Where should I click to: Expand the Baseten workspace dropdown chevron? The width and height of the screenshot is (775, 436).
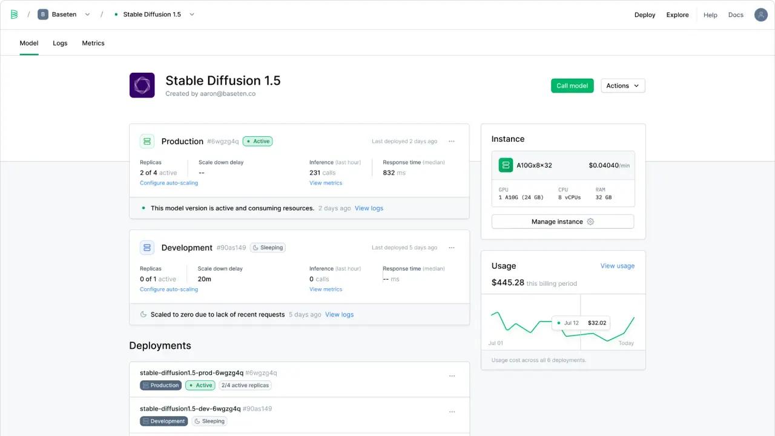tap(87, 15)
